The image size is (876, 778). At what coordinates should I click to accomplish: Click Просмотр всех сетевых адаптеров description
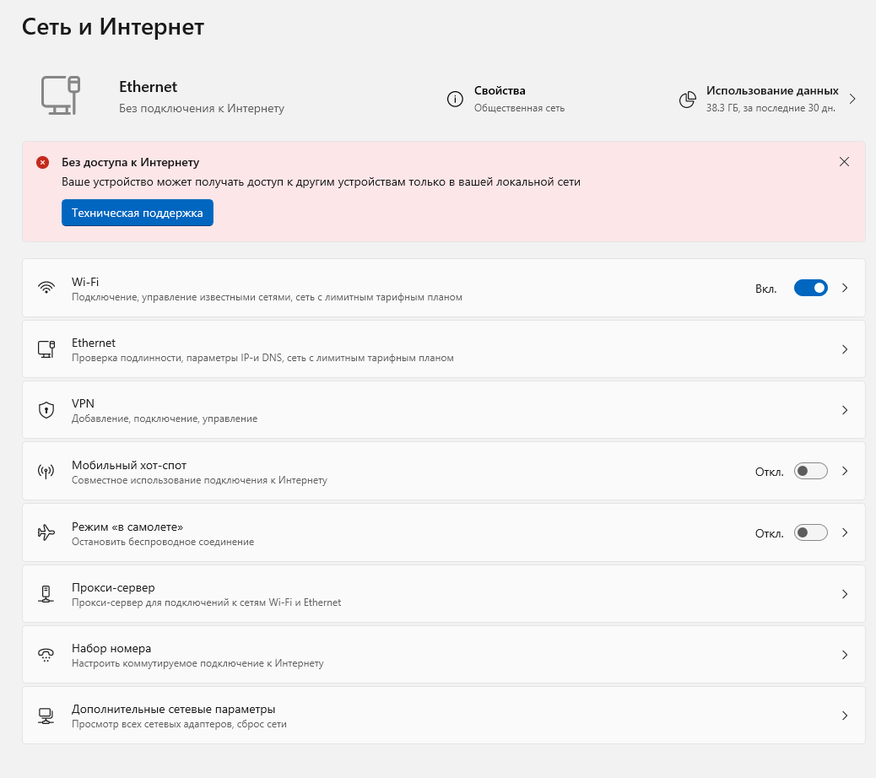(x=179, y=724)
